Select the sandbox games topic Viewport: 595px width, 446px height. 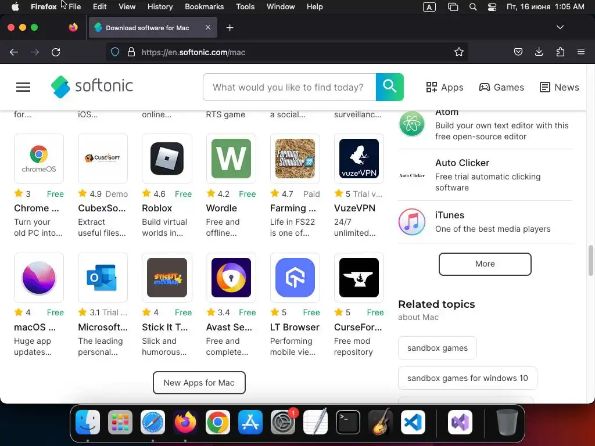pyautogui.click(x=438, y=348)
